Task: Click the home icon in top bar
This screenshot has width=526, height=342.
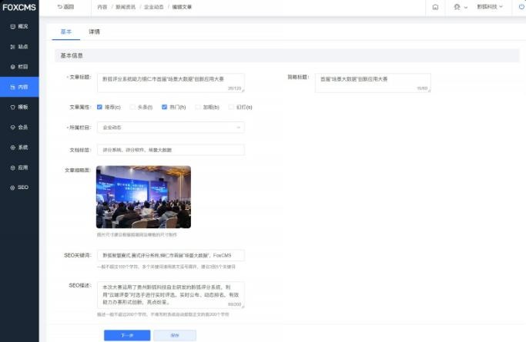Action: point(436,7)
